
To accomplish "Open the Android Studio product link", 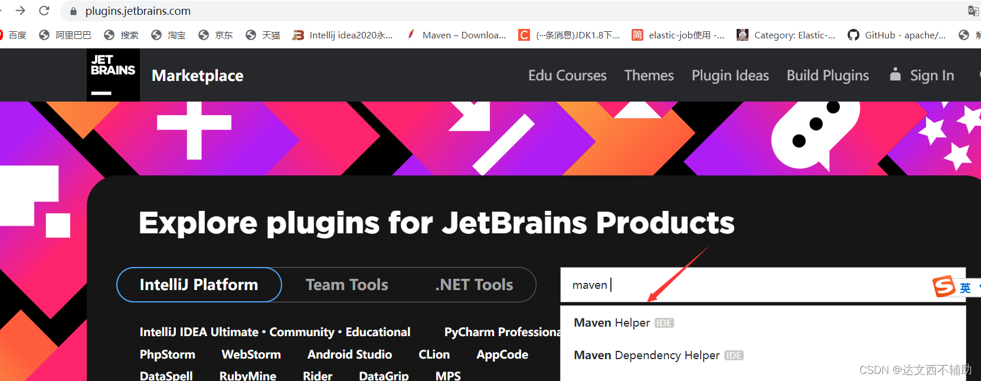I will (349, 354).
